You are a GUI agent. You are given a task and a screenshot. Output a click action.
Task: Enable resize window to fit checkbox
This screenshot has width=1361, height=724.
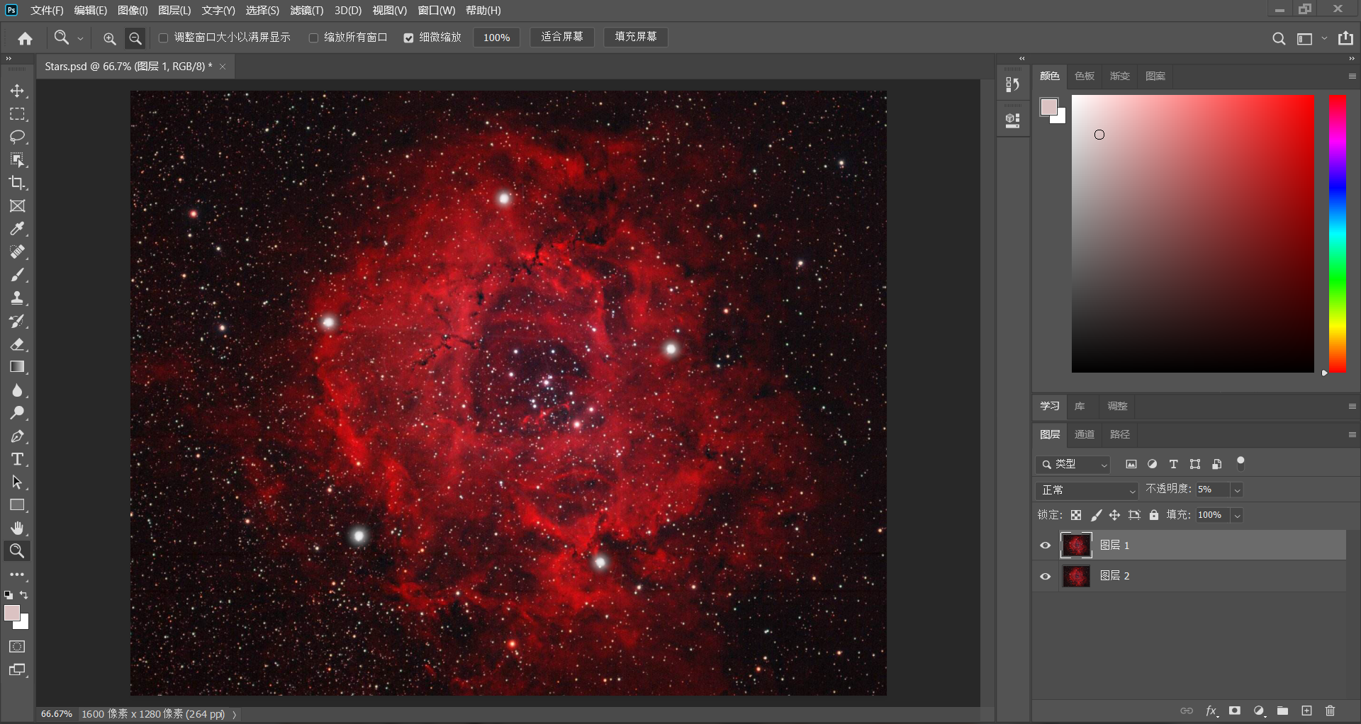coord(163,38)
